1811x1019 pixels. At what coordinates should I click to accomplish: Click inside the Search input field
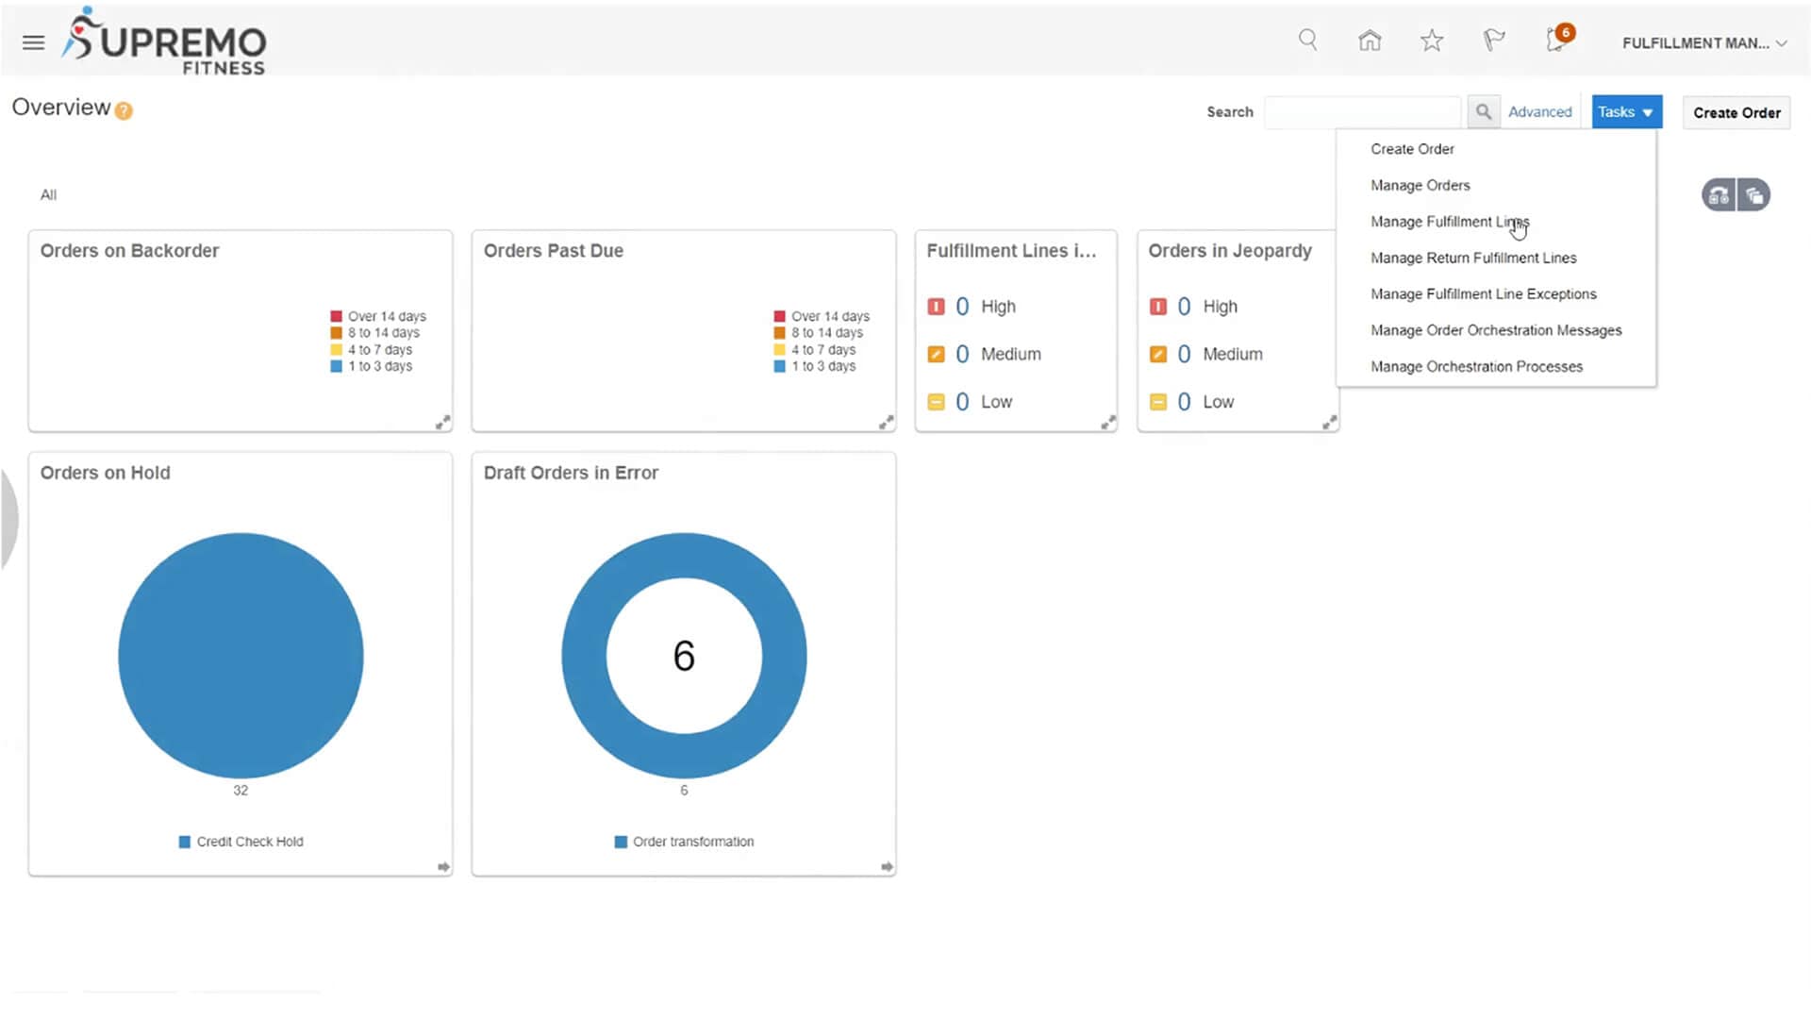1363,111
